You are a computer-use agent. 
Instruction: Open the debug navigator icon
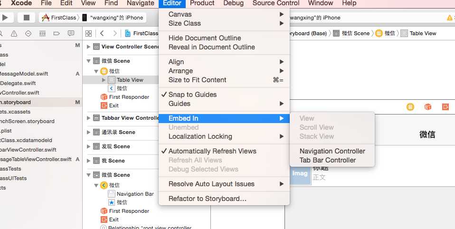(x=42, y=34)
